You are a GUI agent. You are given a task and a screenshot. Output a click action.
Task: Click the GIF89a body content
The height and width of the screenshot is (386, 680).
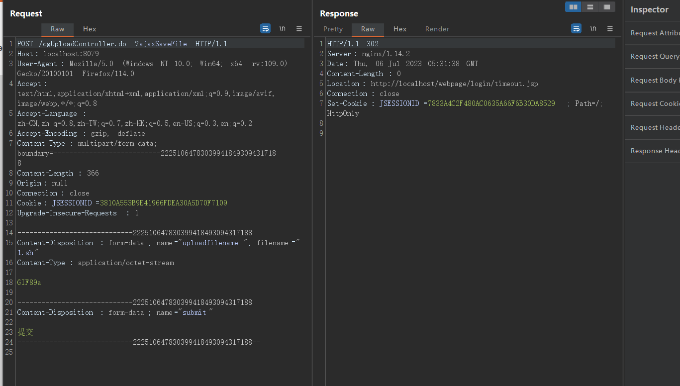click(x=29, y=283)
